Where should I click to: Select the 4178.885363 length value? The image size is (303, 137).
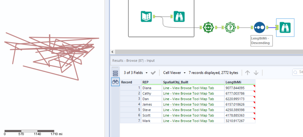click(x=240, y=115)
